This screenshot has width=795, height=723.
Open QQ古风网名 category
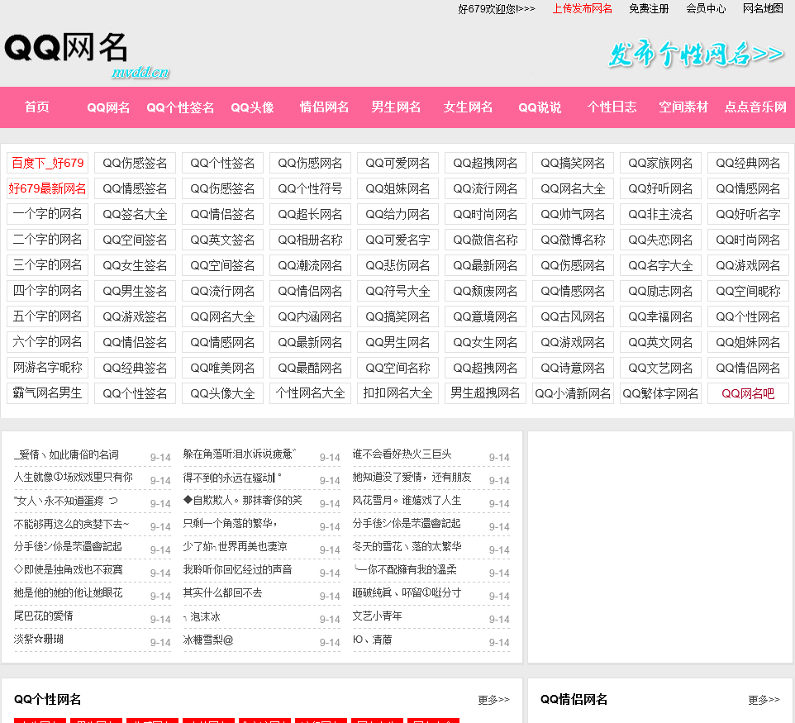pyautogui.click(x=573, y=316)
